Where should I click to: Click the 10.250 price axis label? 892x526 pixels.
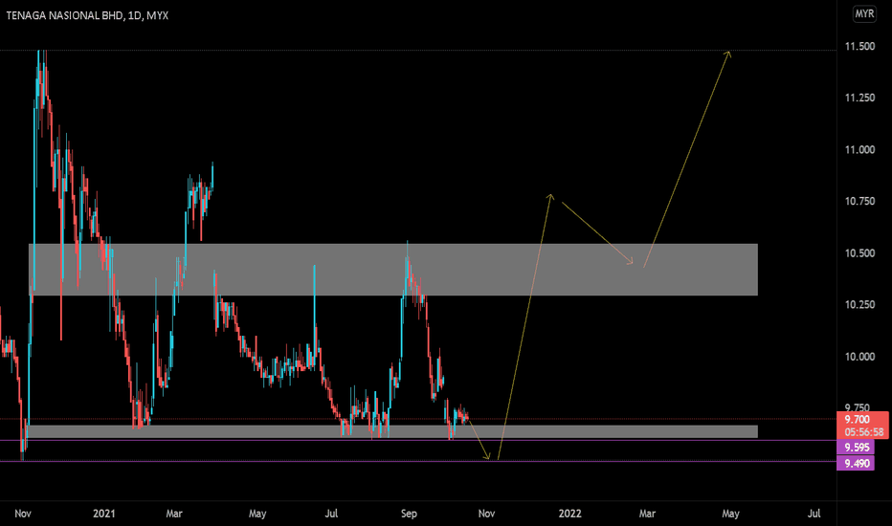(859, 305)
